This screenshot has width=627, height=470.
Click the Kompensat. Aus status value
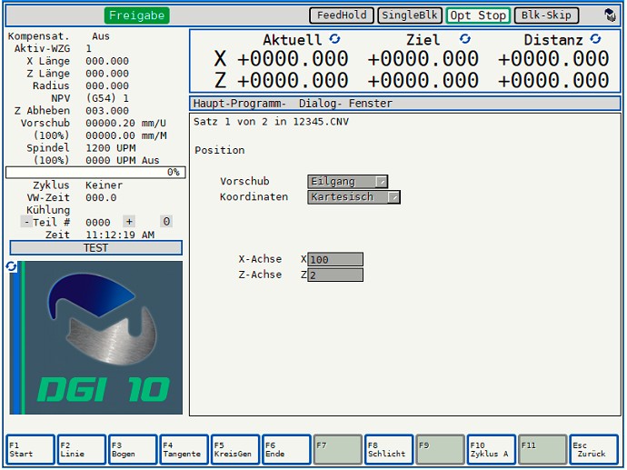tap(101, 36)
